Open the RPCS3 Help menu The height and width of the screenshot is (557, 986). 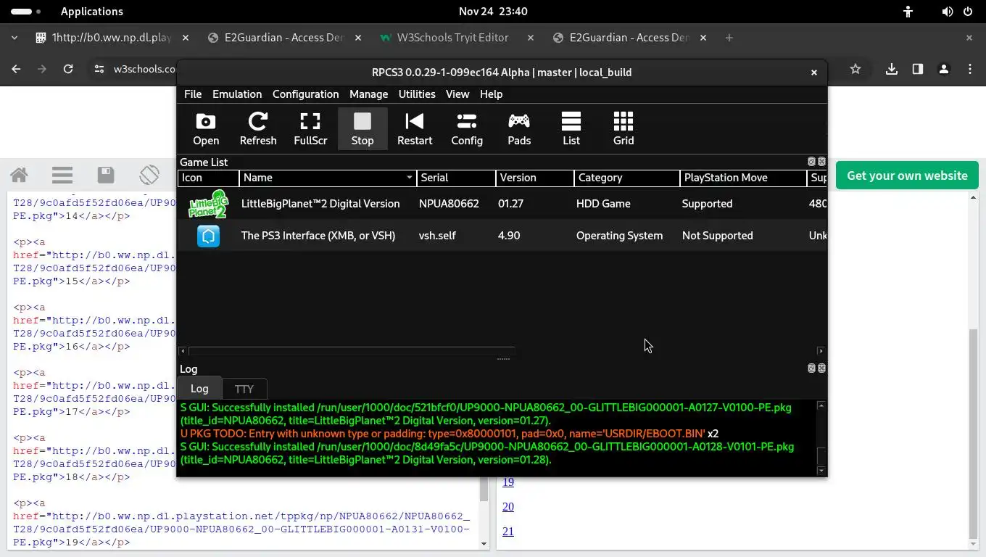(x=491, y=94)
